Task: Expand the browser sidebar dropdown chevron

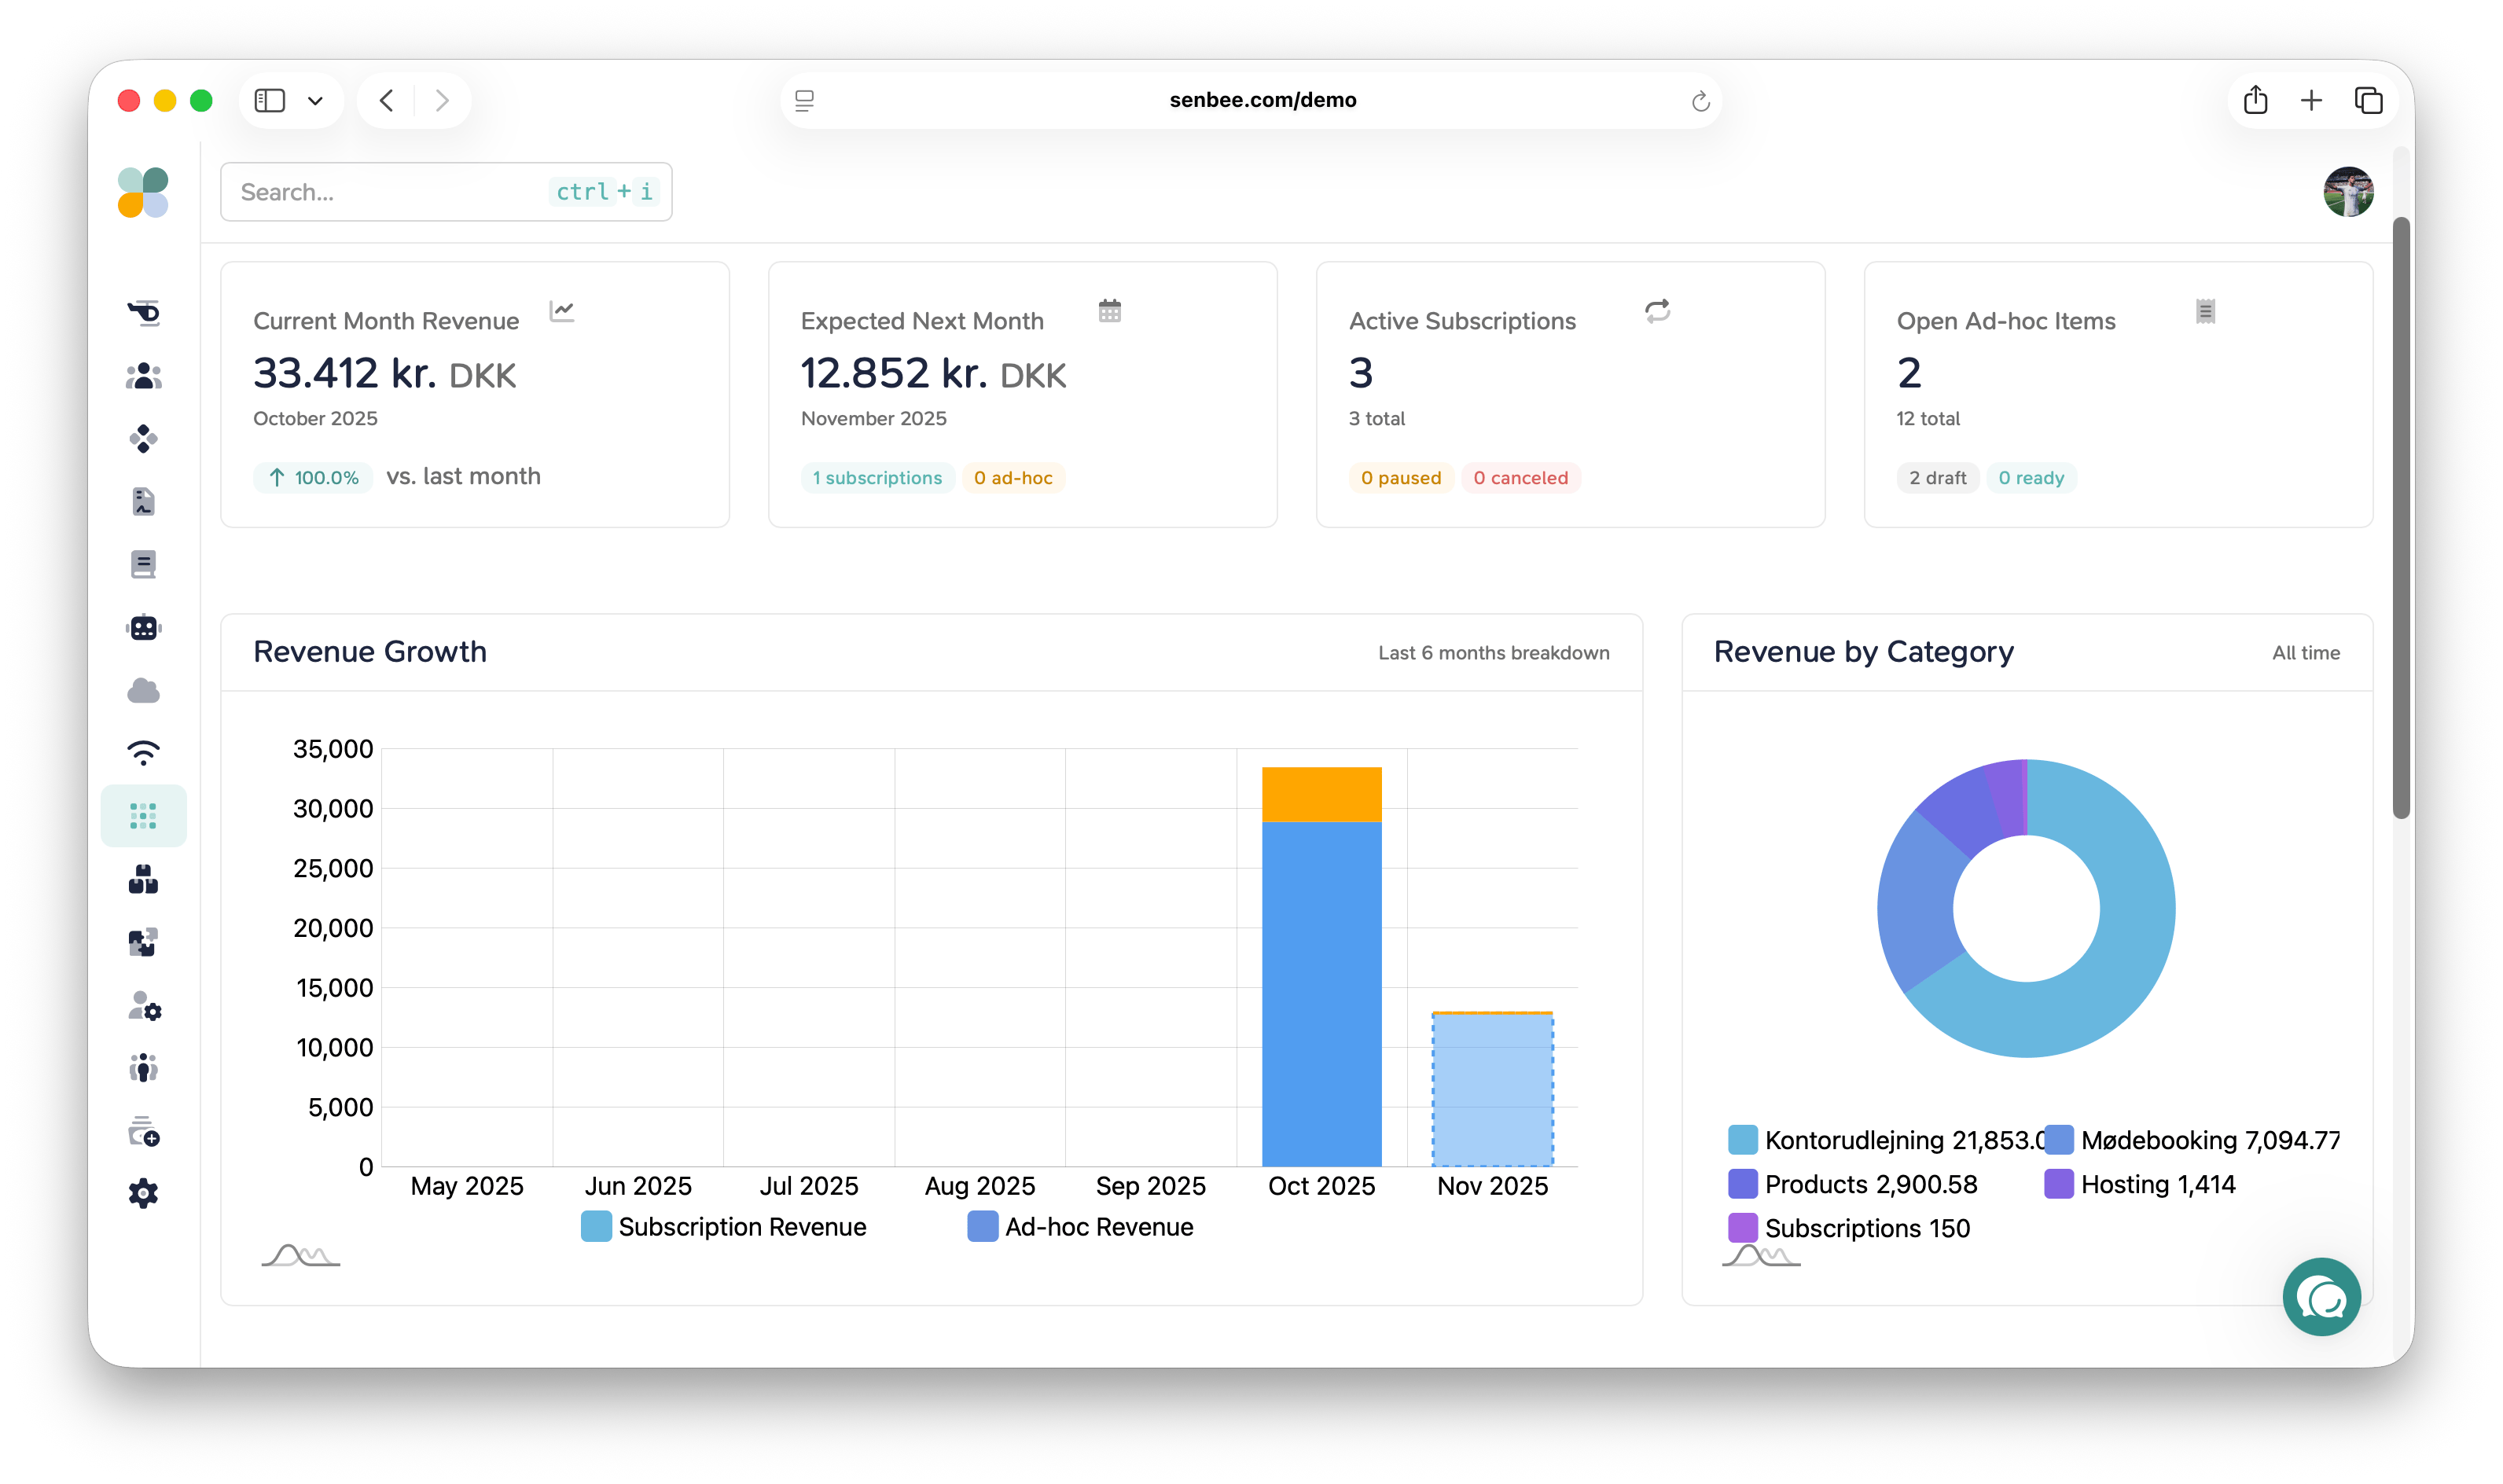Action: point(315,101)
